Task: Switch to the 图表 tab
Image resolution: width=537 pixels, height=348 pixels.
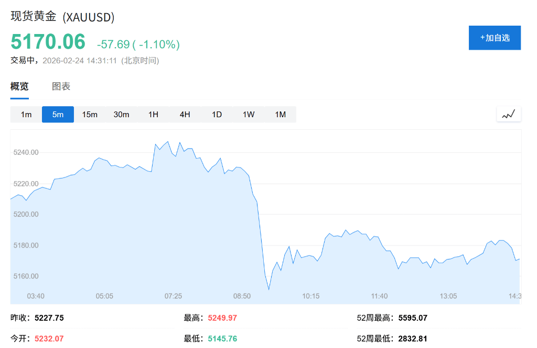Action: (x=62, y=86)
